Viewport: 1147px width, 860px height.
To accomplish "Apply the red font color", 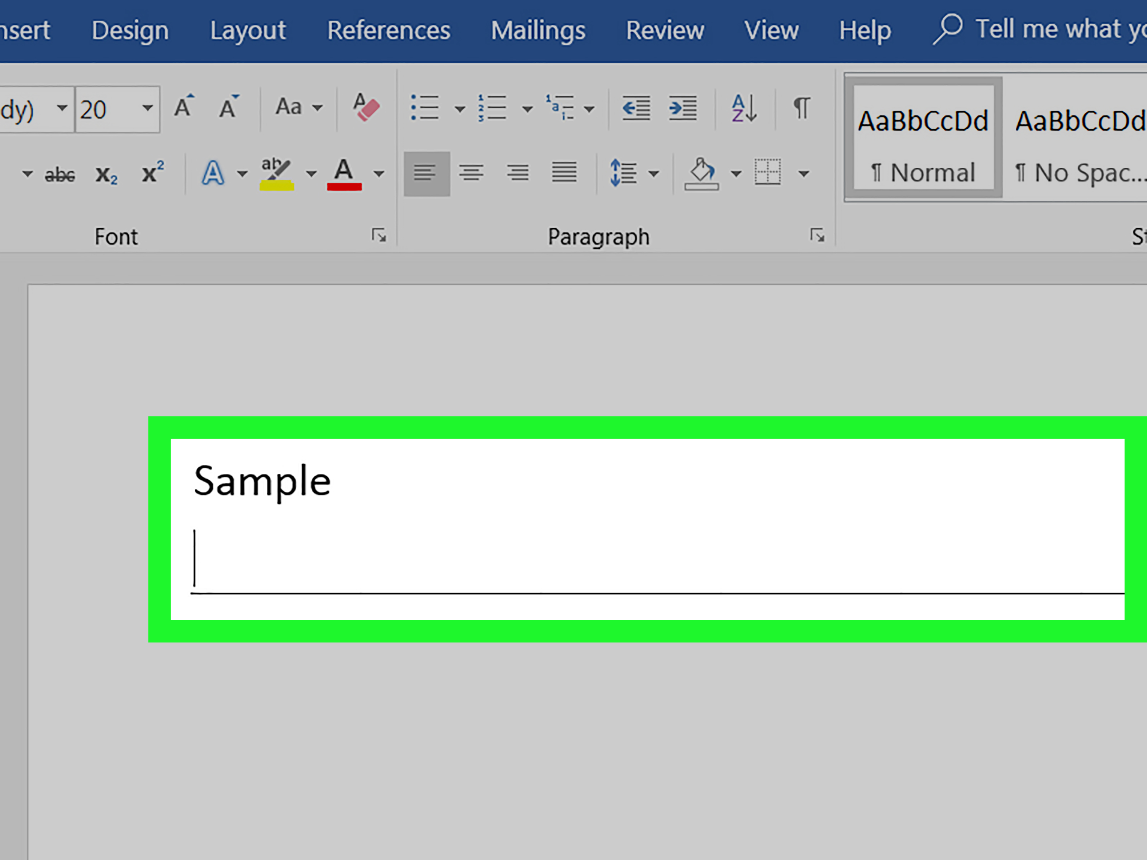I will tap(344, 174).
